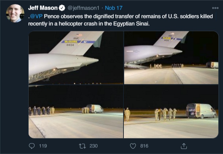This screenshot has width=223, height=154.
Task: Click the 816 likes count
Action: [144, 146]
